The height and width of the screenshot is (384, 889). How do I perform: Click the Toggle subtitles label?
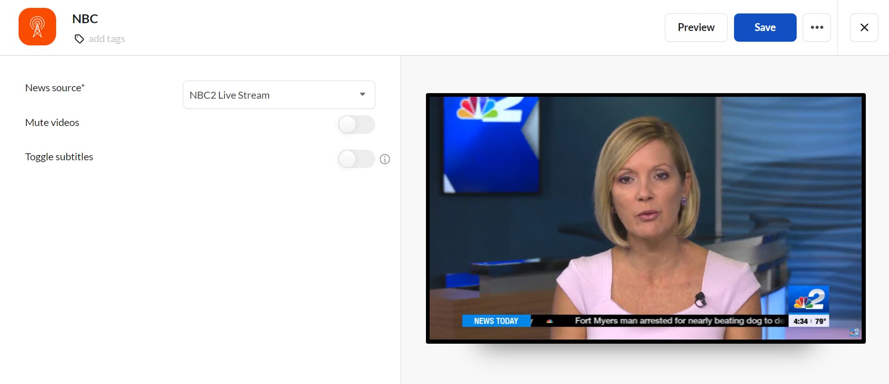pyautogui.click(x=59, y=157)
